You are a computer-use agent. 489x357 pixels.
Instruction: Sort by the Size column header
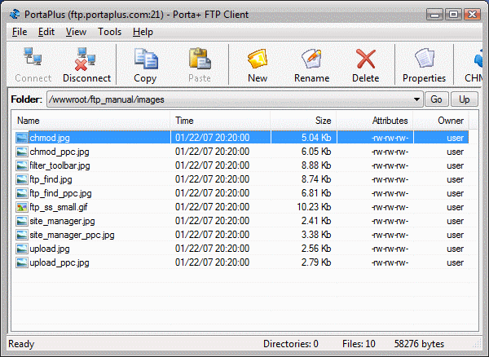(303, 121)
